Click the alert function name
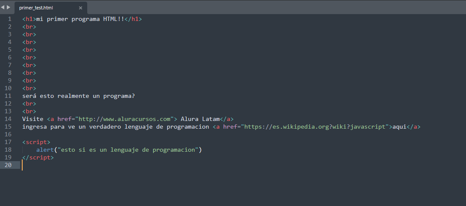466x206 pixels. tap(45, 150)
